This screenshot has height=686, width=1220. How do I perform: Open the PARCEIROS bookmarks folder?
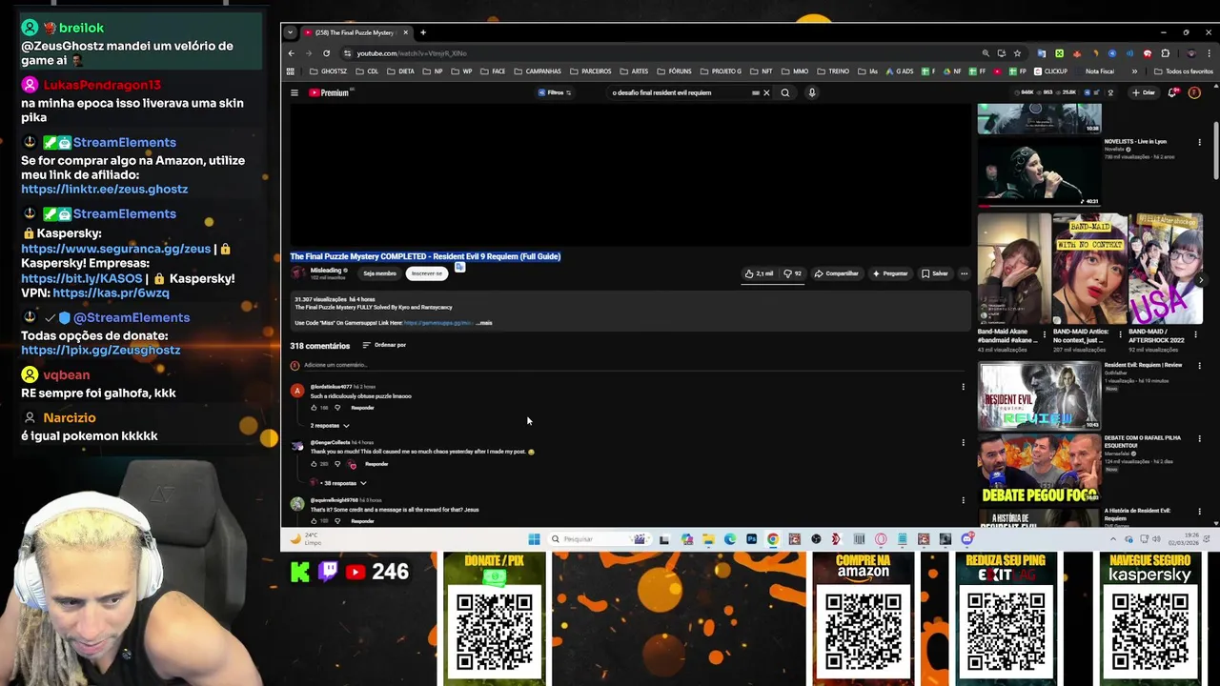click(x=591, y=71)
